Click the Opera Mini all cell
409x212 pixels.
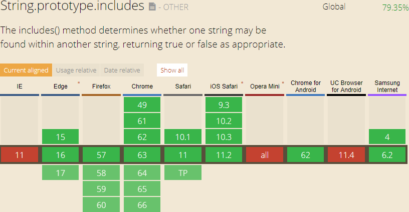(x=265, y=155)
